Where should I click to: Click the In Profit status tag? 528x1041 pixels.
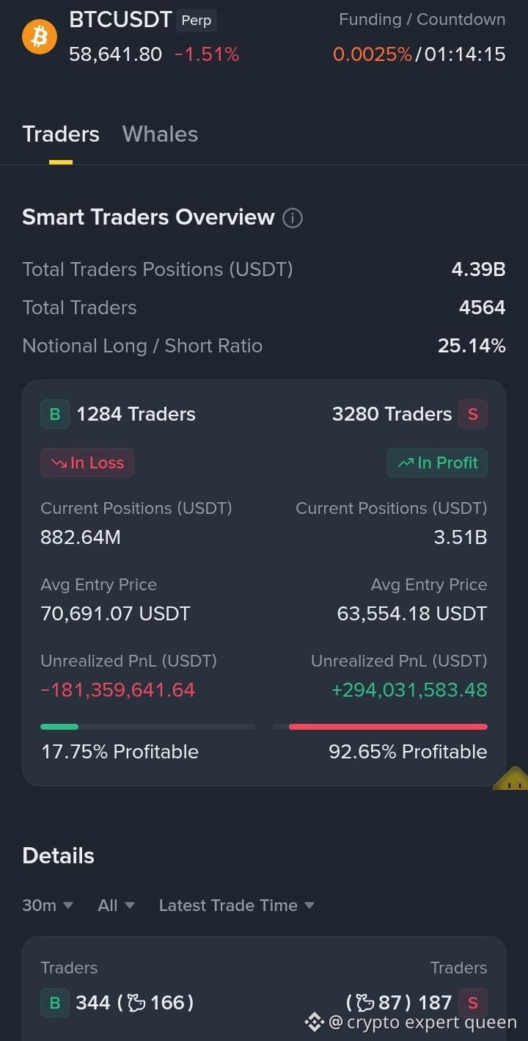(437, 463)
